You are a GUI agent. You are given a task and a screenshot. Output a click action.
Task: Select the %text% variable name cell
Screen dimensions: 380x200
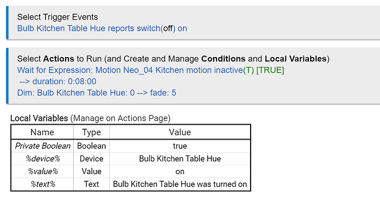pos(42,184)
